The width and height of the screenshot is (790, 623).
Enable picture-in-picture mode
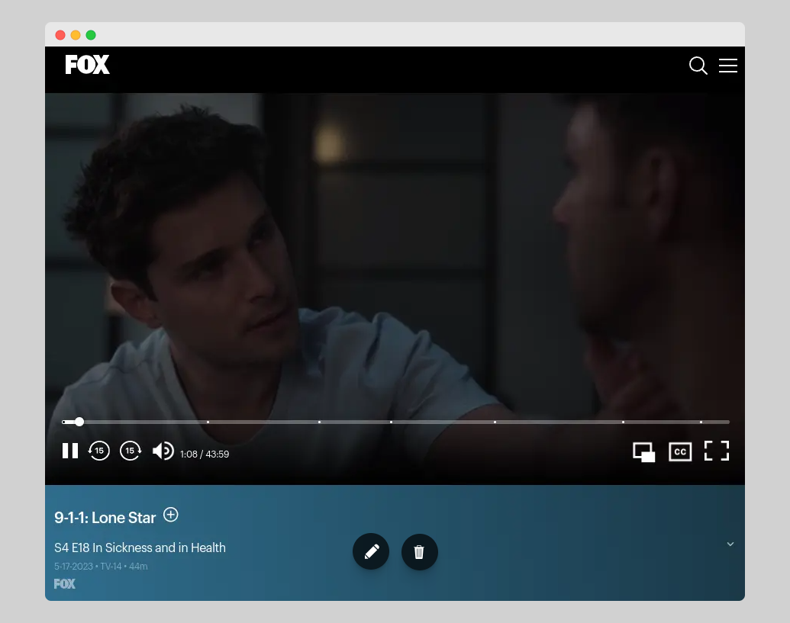tap(643, 451)
